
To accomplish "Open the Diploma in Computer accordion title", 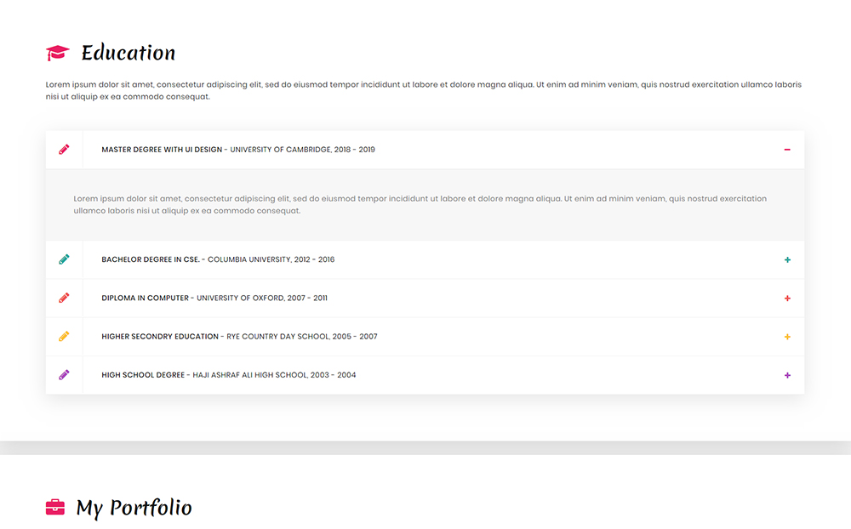I will coord(214,299).
